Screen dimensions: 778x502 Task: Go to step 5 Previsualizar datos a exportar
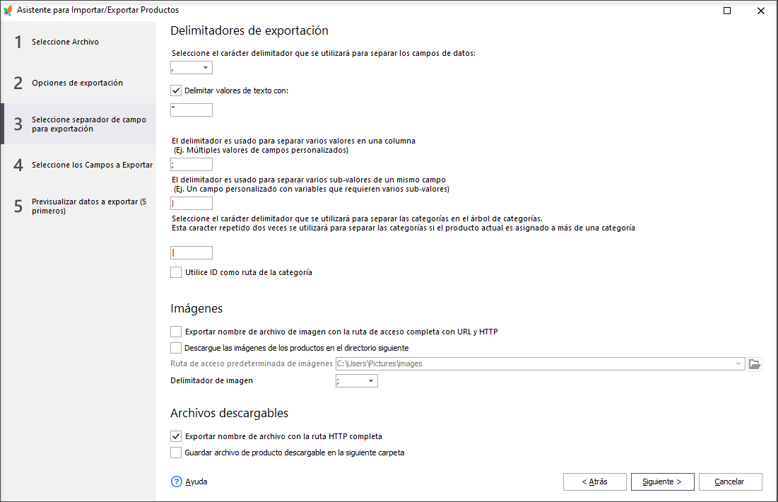click(78, 206)
